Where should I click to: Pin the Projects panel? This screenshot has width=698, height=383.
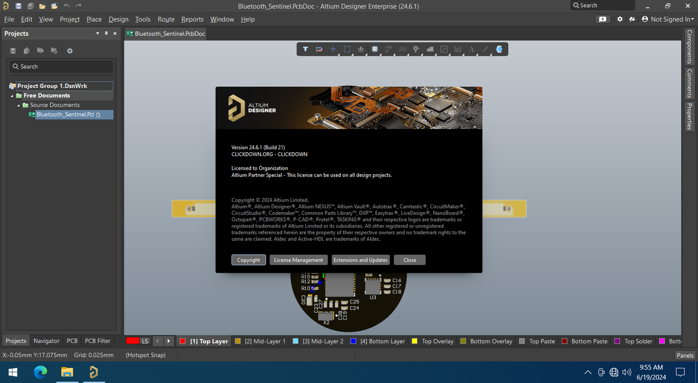(x=106, y=33)
